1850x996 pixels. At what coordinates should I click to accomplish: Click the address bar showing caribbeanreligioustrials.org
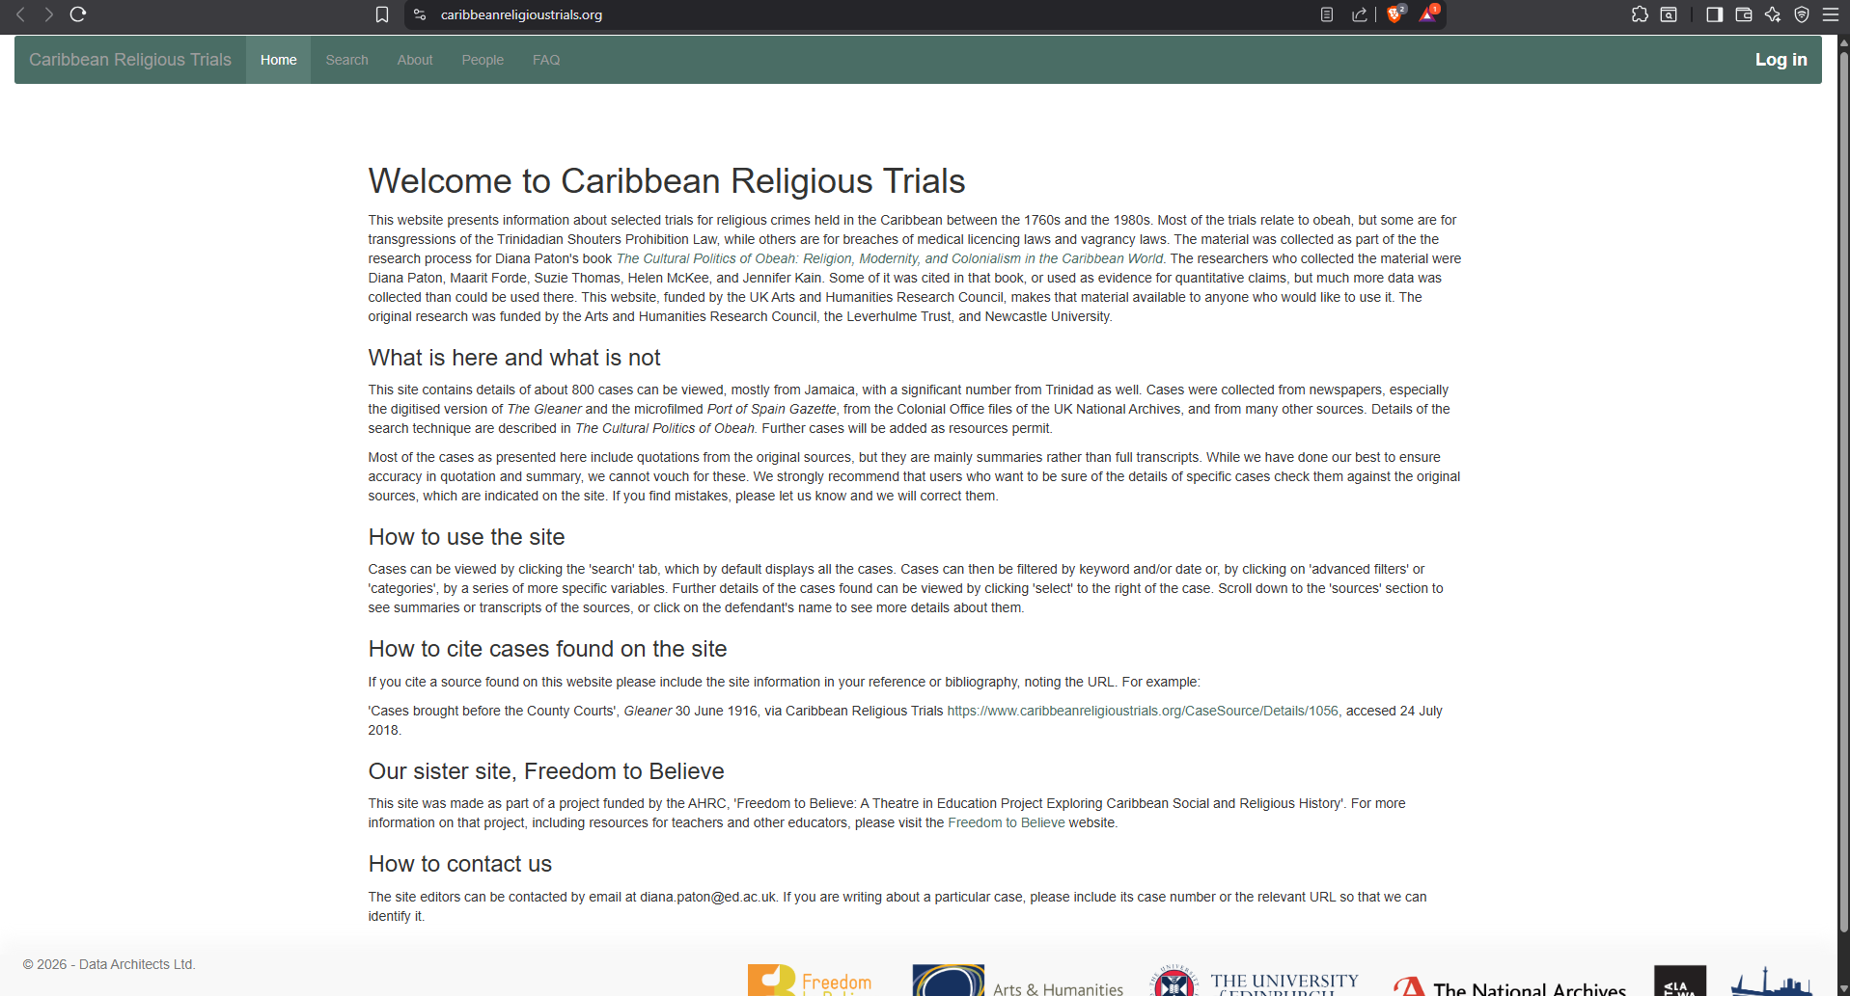pos(521,14)
